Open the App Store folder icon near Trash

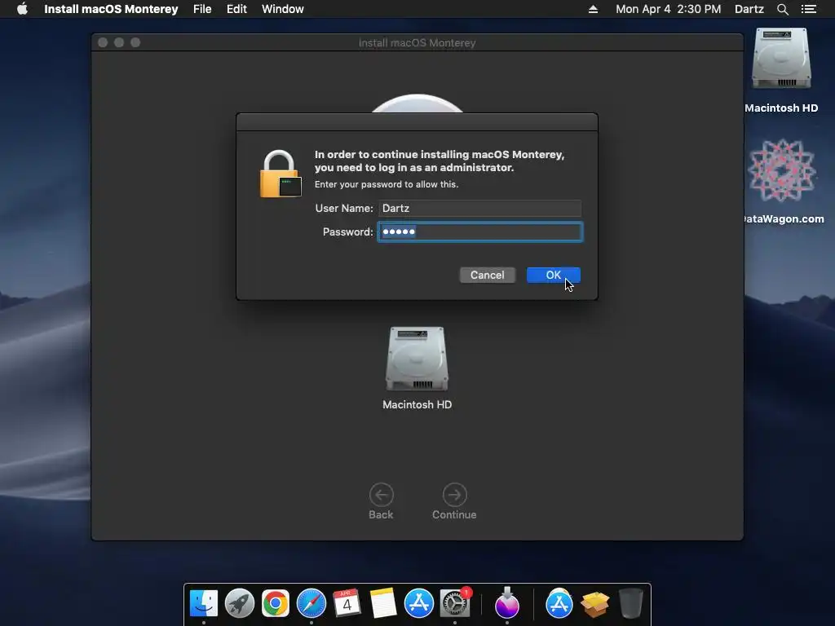coord(559,604)
